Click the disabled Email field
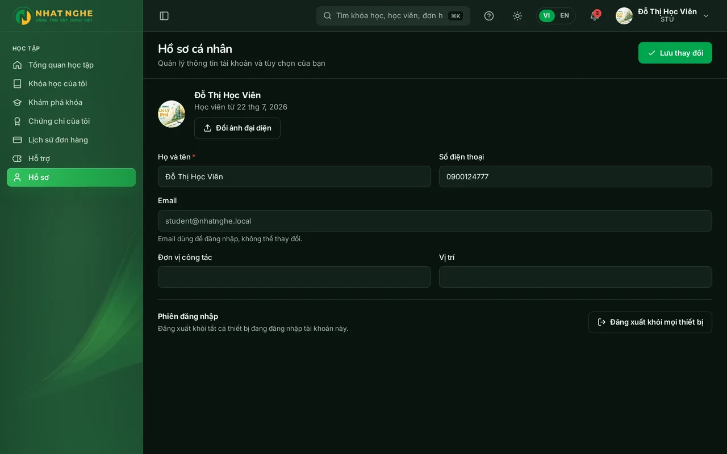This screenshot has width=727, height=454. click(x=435, y=221)
